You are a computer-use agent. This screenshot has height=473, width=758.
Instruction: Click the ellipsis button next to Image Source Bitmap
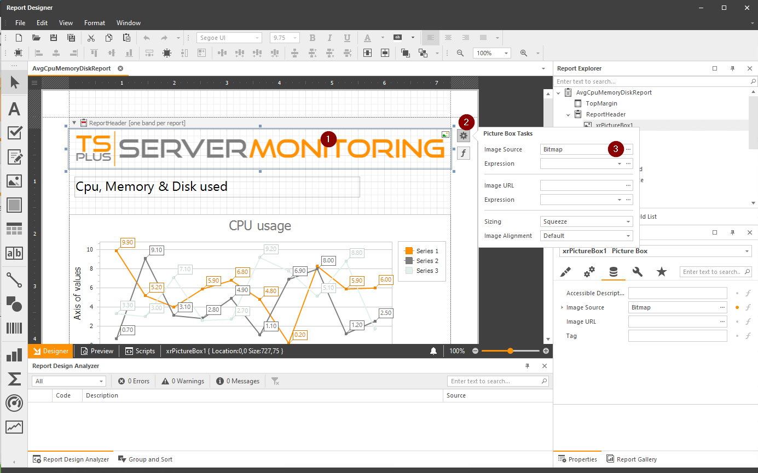pyautogui.click(x=628, y=149)
